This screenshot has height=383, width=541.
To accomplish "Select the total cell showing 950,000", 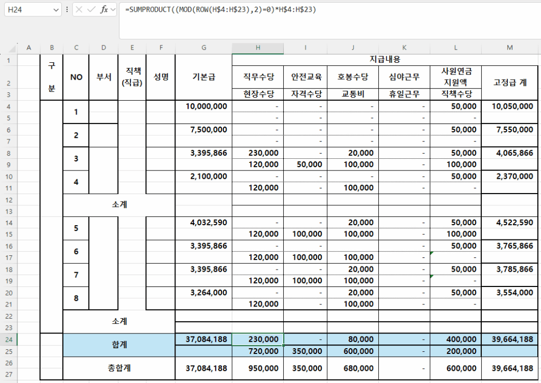I will tap(258, 368).
